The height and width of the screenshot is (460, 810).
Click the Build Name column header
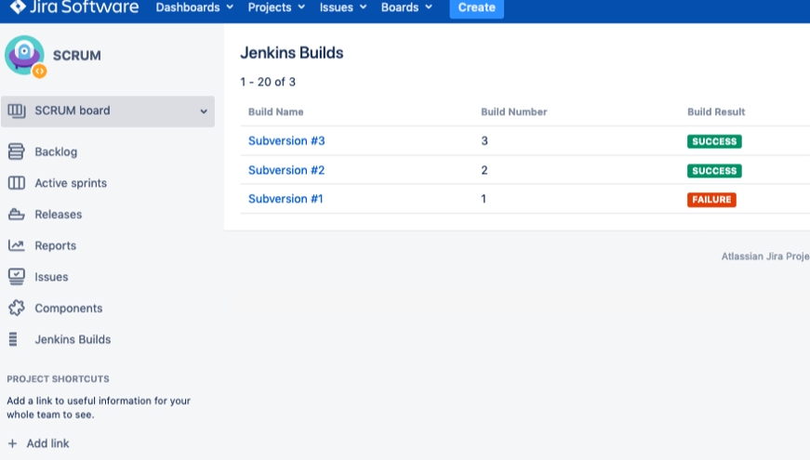[276, 112]
